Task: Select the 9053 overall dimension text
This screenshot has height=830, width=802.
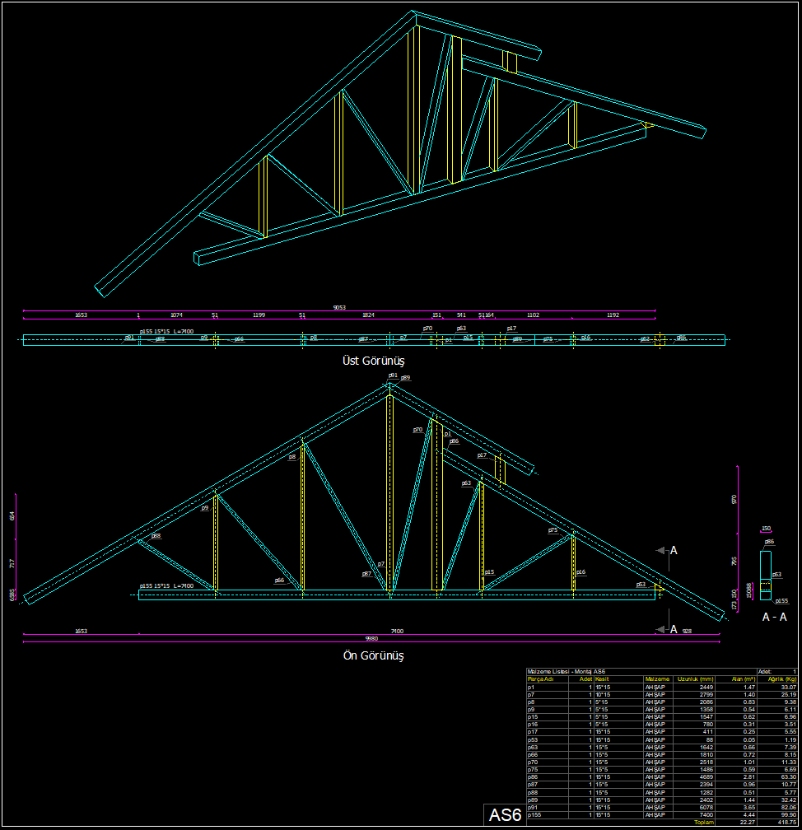Action: coord(339,307)
